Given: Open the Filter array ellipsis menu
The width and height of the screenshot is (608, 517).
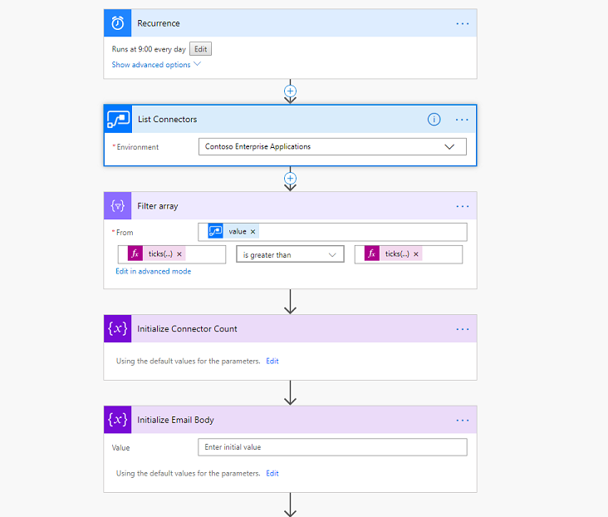Looking at the screenshot, I should click(x=463, y=206).
